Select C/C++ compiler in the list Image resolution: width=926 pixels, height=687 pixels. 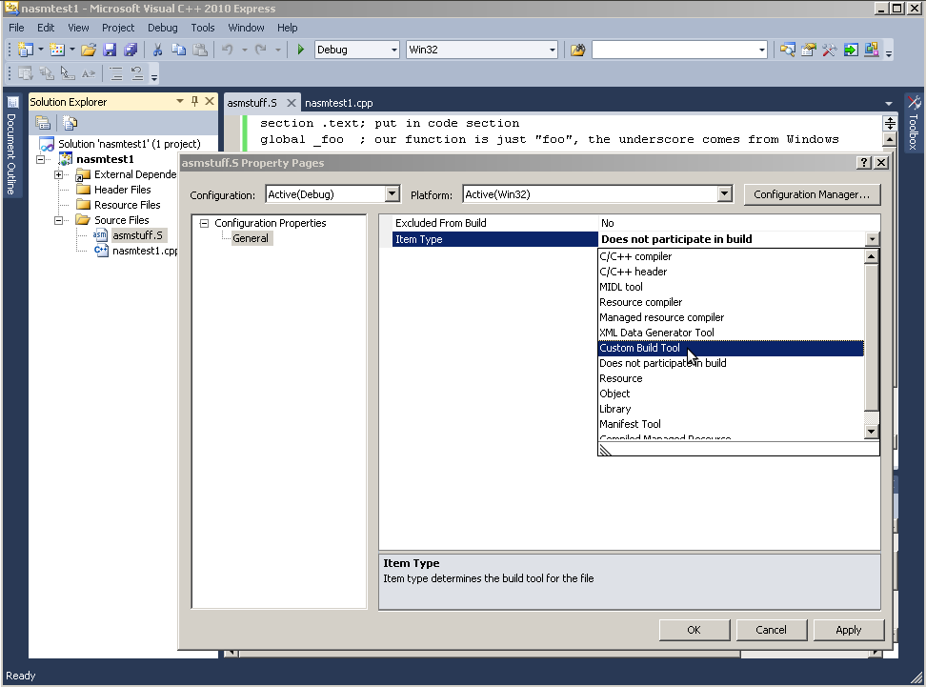point(731,256)
